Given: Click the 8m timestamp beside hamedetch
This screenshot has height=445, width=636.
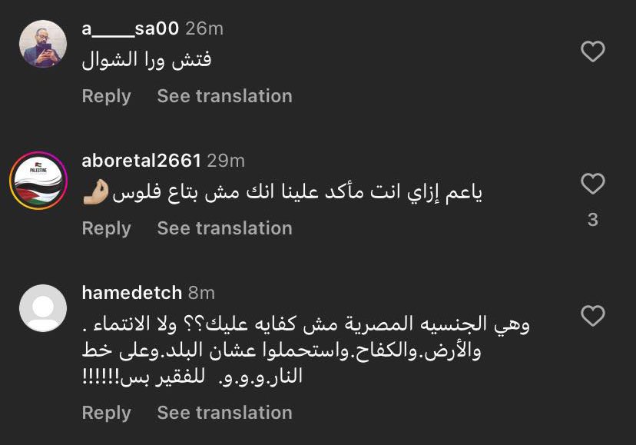Looking at the screenshot, I should pos(201,293).
